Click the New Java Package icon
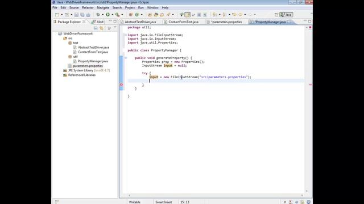Screen dimensions: 364x204 (x=131, y=15)
